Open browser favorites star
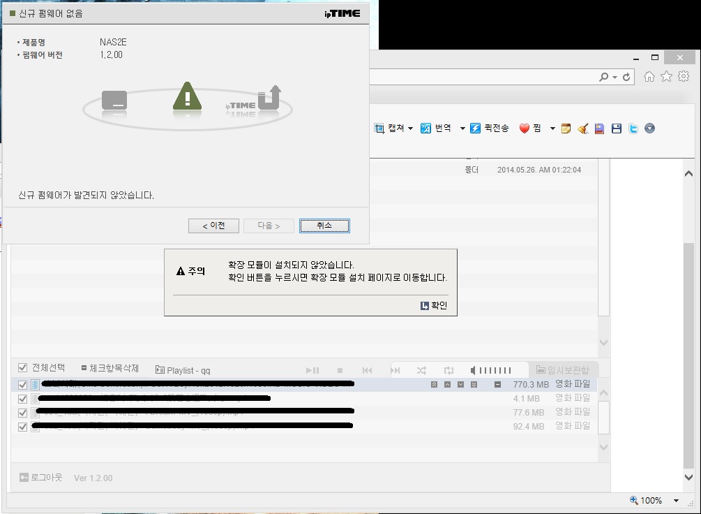This screenshot has width=701, height=514. 666,77
